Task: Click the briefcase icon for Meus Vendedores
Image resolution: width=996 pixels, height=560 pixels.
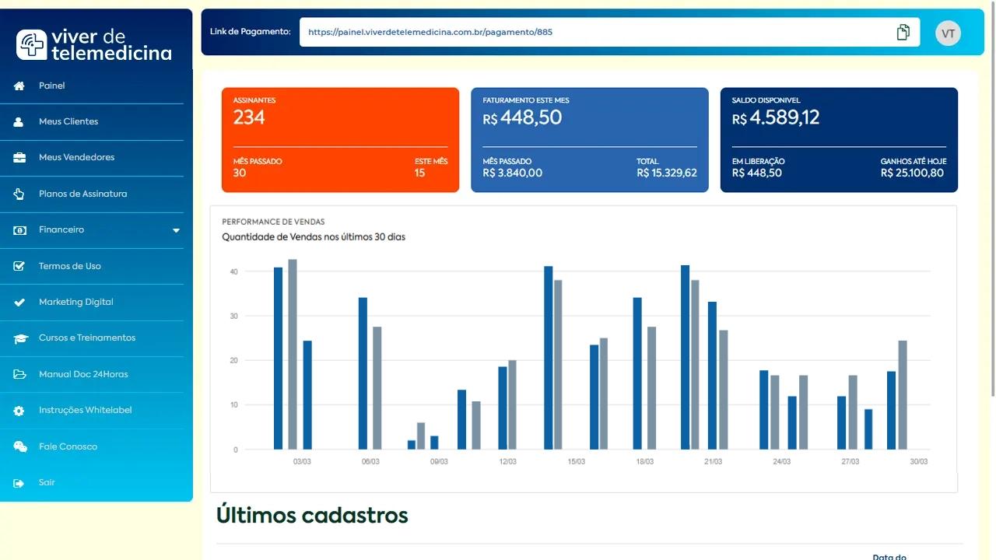Action: click(x=19, y=158)
